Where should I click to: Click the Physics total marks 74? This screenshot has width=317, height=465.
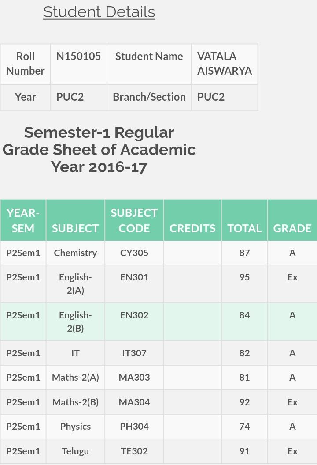[244, 427]
